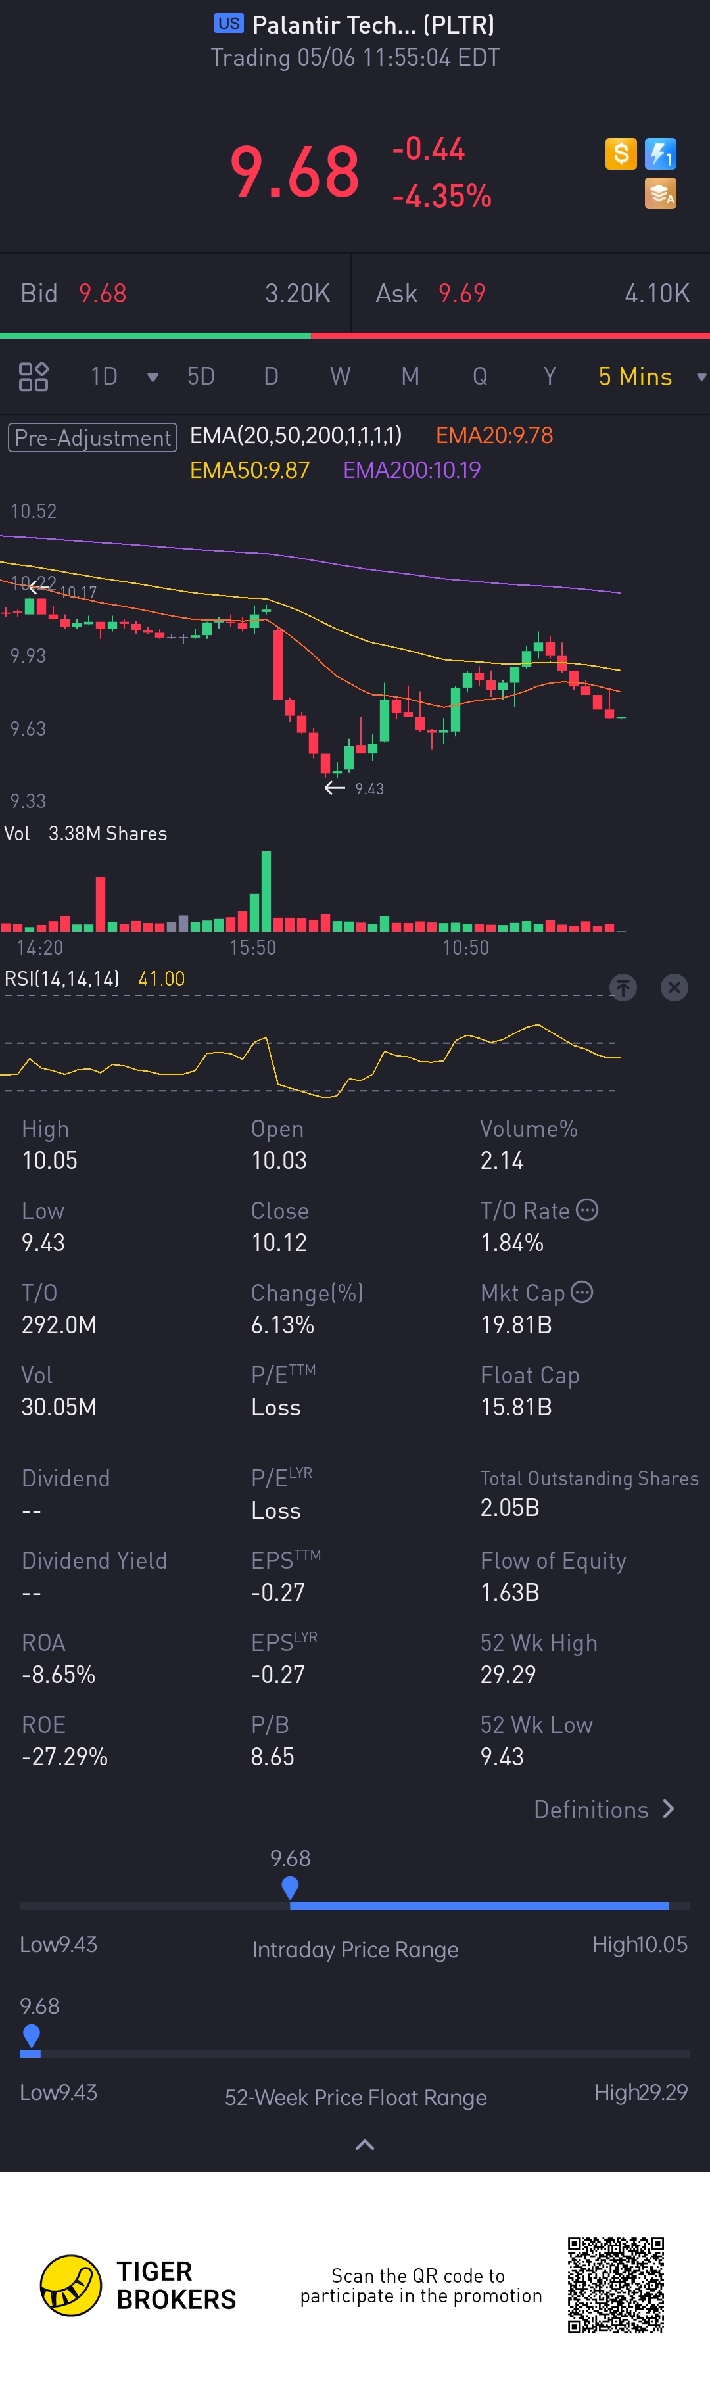Tap Total Outstanding Shares 2.05B

click(x=589, y=1493)
